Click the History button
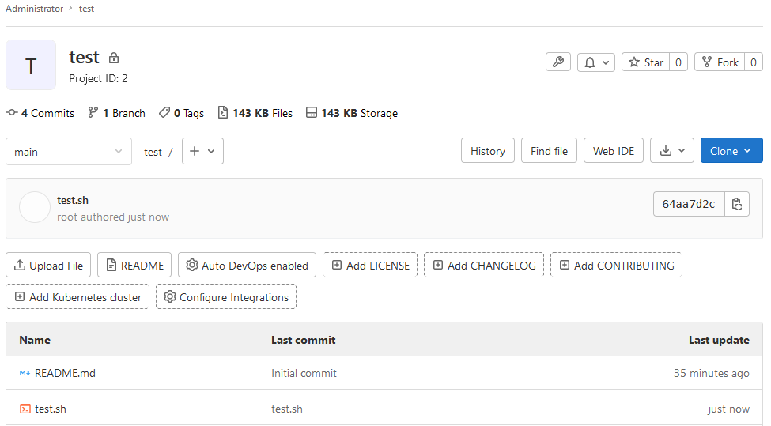The image size is (771, 426). [488, 151]
